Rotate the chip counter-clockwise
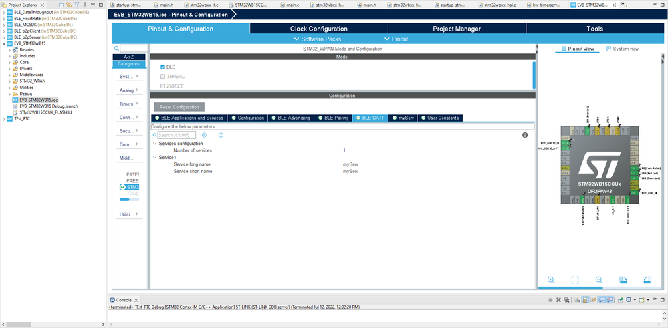 click(647, 279)
